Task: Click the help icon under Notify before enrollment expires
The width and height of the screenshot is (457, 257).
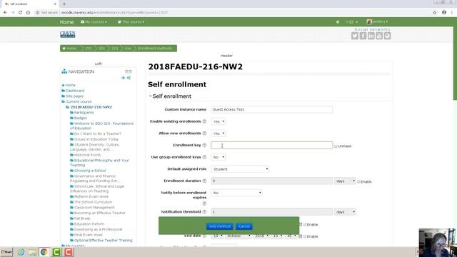Action: (204, 203)
